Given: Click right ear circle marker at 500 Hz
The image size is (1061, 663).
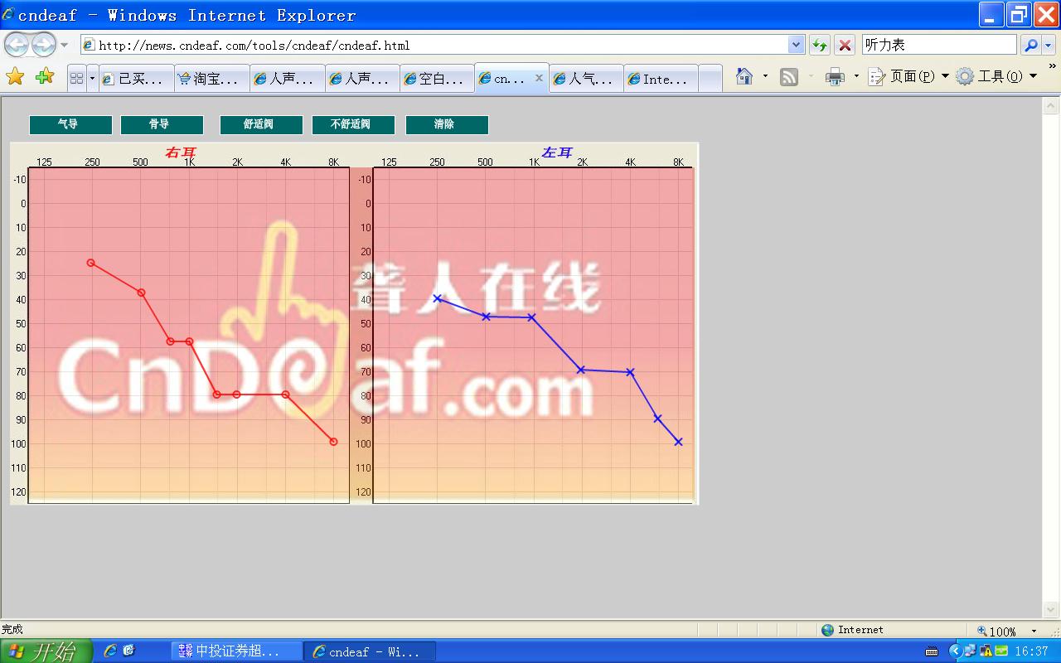Looking at the screenshot, I should click(x=141, y=293).
